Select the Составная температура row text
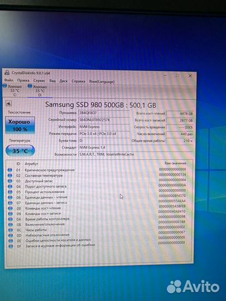 44,175
